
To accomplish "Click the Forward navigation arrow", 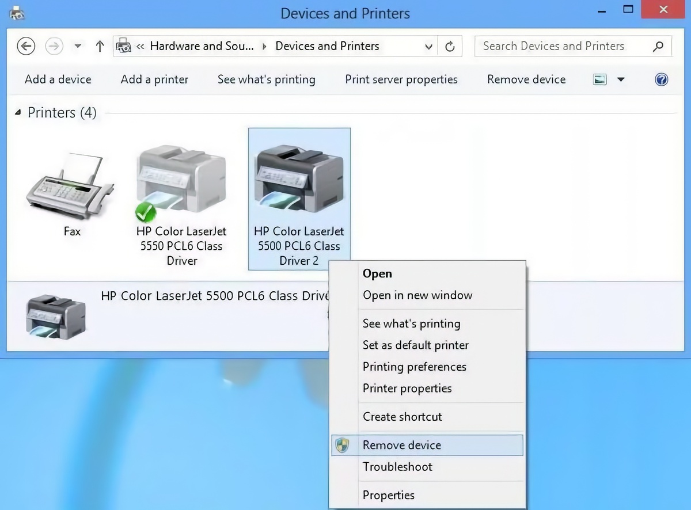I will click(54, 46).
